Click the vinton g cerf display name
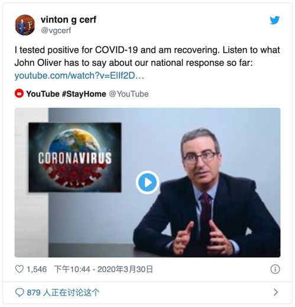295x307 pixels. 69,20
